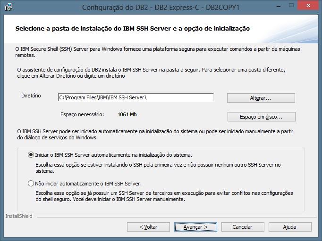This screenshot has height=241, width=322.
Task: Choose not to start IBM SSH Server automatically
Action: (x=31, y=184)
